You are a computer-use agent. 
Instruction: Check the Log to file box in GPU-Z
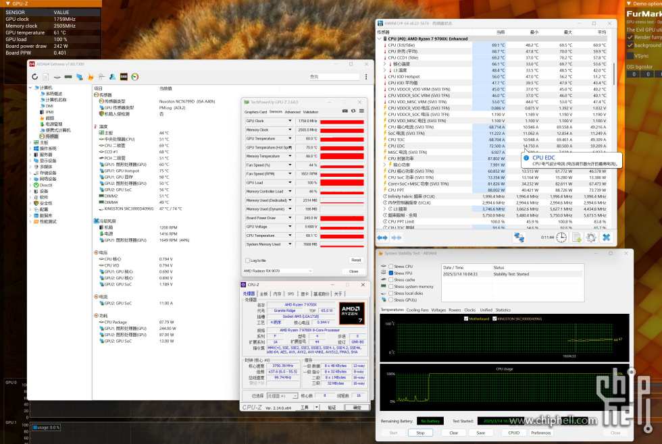247,260
